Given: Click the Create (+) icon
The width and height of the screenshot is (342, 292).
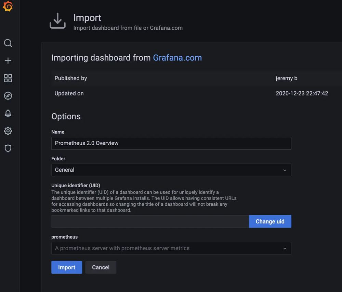Looking at the screenshot, I should tap(8, 61).
